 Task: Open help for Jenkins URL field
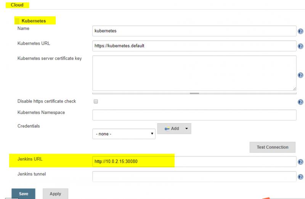[x=300, y=162]
